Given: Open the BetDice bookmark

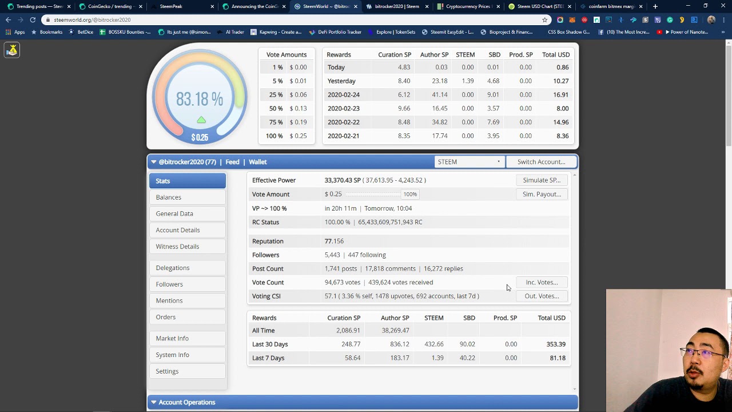Looking at the screenshot, I should coord(82,32).
